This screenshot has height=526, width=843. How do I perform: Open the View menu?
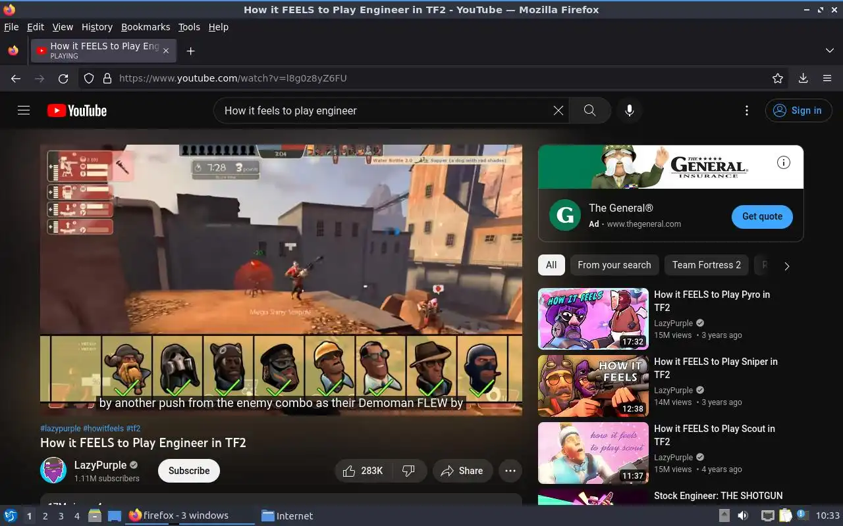coord(63,27)
